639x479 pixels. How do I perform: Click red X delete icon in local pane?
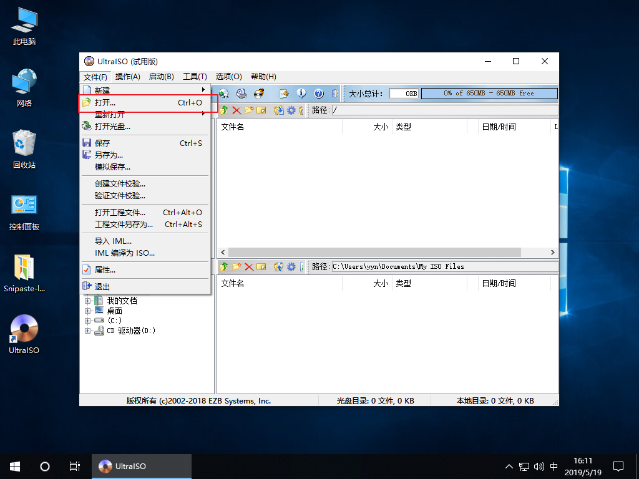pyautogui.click(x=249, y=267)
